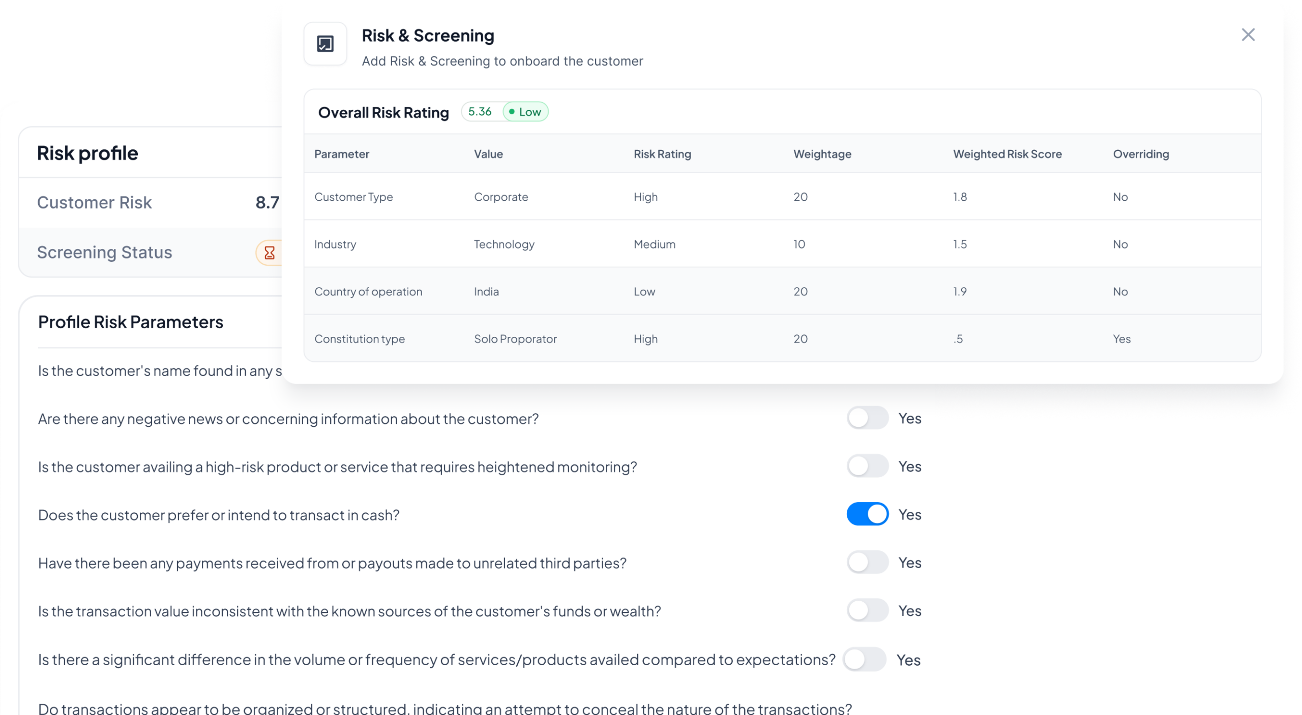Click the Screening Status row label
The height and width of the screenshot is (715, 1302).
click(104, 252)
